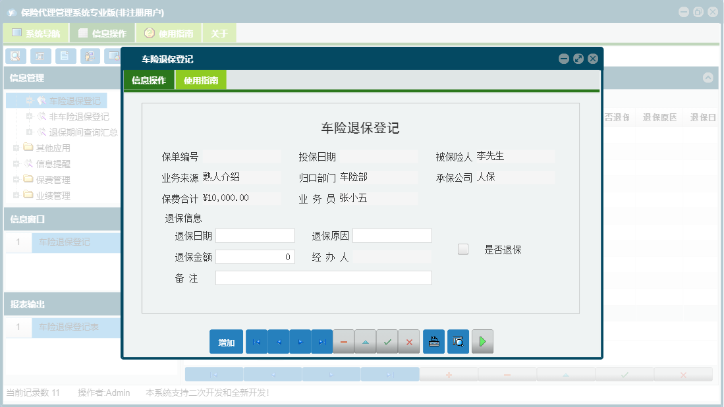Screen dimensions: 724x407
Task: Open print preview in the dialog toolbar
Action: tap(458, 341)
